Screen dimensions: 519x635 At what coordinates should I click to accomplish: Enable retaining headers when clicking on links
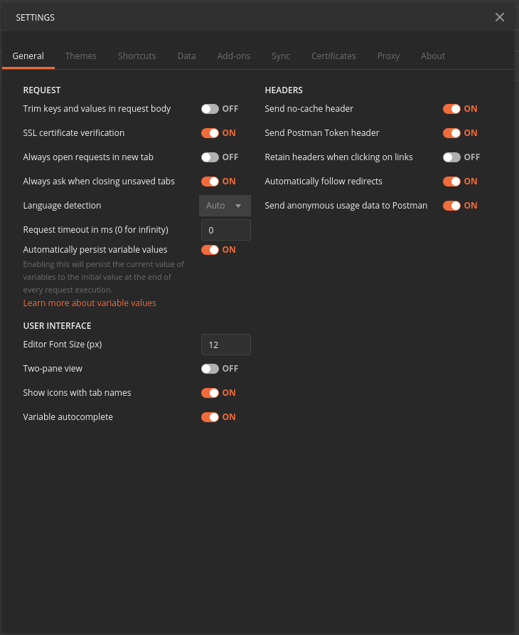click(453, 157)
